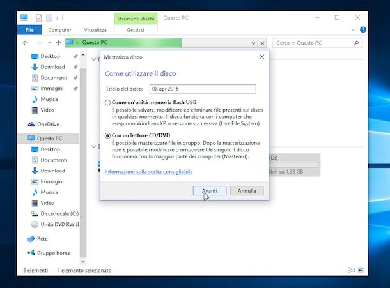Image resolution: width=390 pixels, height=288 pixels.
Task: Switch to the Visualizza ribbon tab
Action: pos(95,30)
